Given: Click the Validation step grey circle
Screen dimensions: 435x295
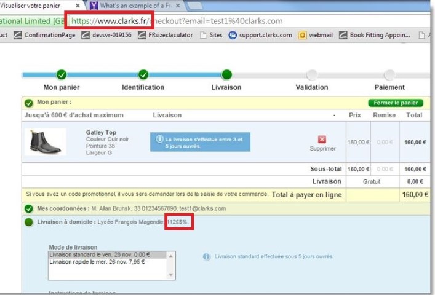Looking at the screenshot, I should [312, 74].
